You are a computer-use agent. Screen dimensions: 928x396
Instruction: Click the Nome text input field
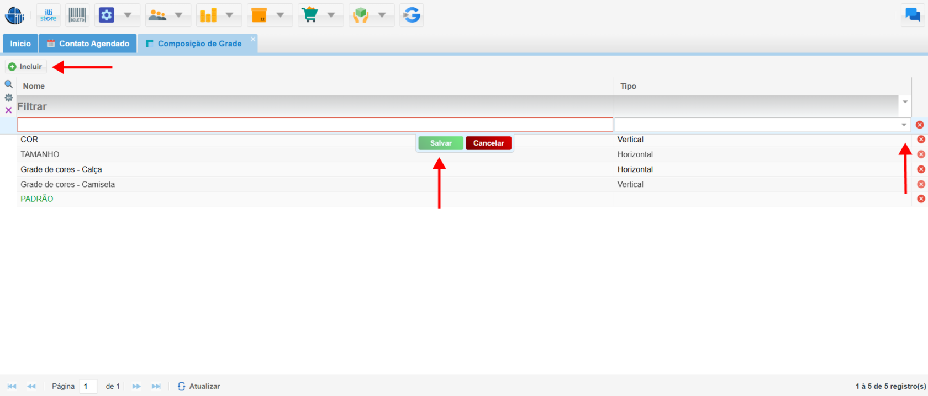click(x=315, y=125)
